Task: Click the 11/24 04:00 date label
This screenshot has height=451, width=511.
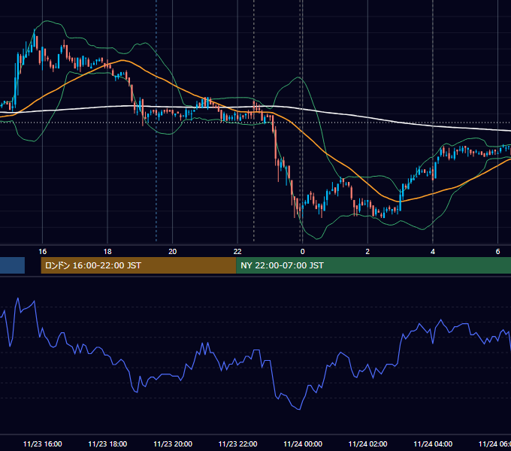Action: [433, 443]
